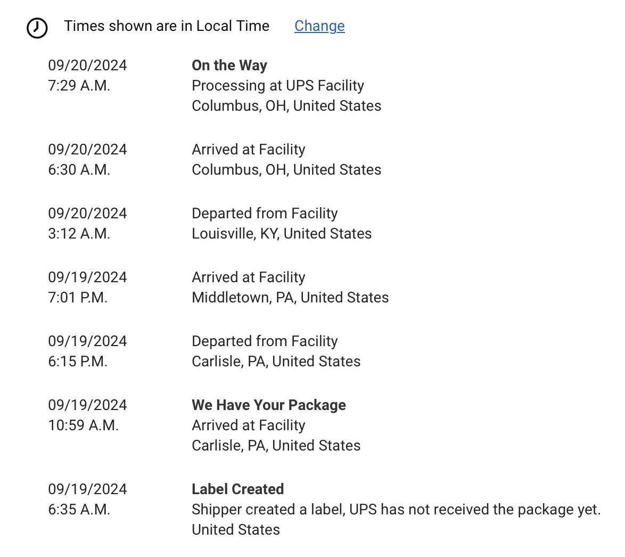Click the 6:35 A.M. timestamp
This screenshot has height=557, width=625.
coord(79,510)
